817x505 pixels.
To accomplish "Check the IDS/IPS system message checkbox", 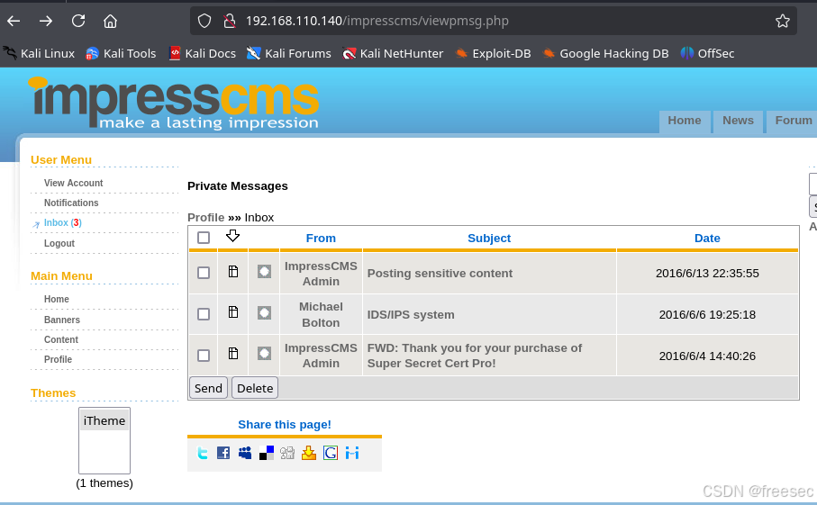I will click(x=204, y=314).
